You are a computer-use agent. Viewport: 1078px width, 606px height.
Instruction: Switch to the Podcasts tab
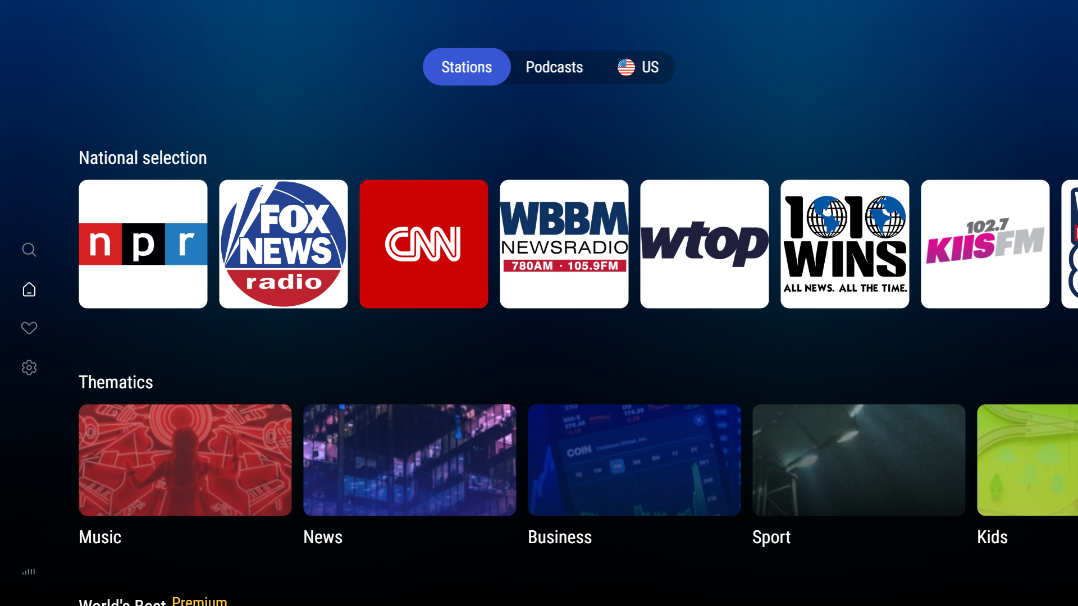[x=554, y=67]
